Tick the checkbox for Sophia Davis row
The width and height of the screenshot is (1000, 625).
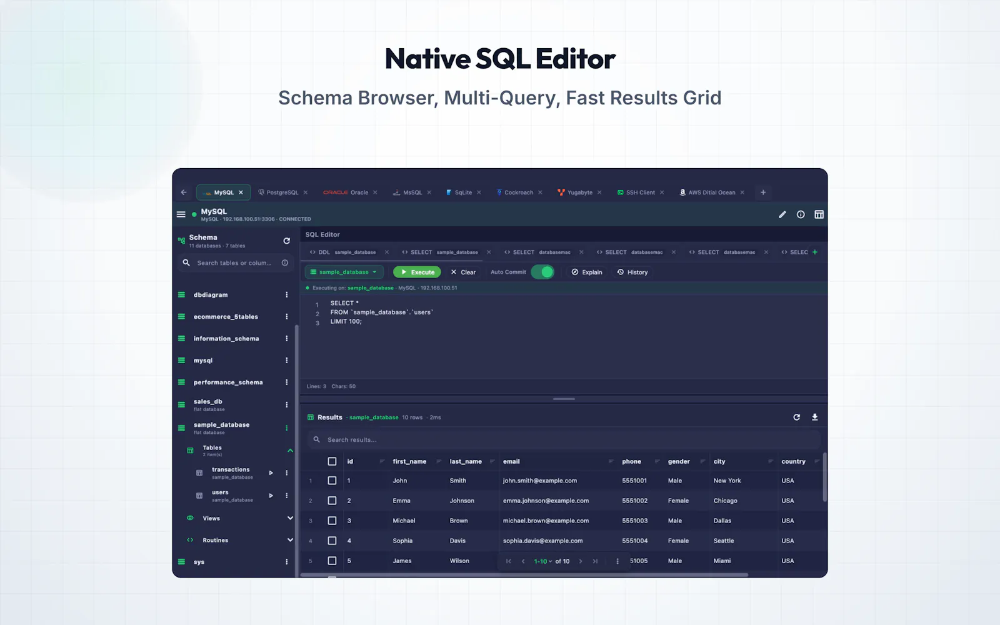332,541
